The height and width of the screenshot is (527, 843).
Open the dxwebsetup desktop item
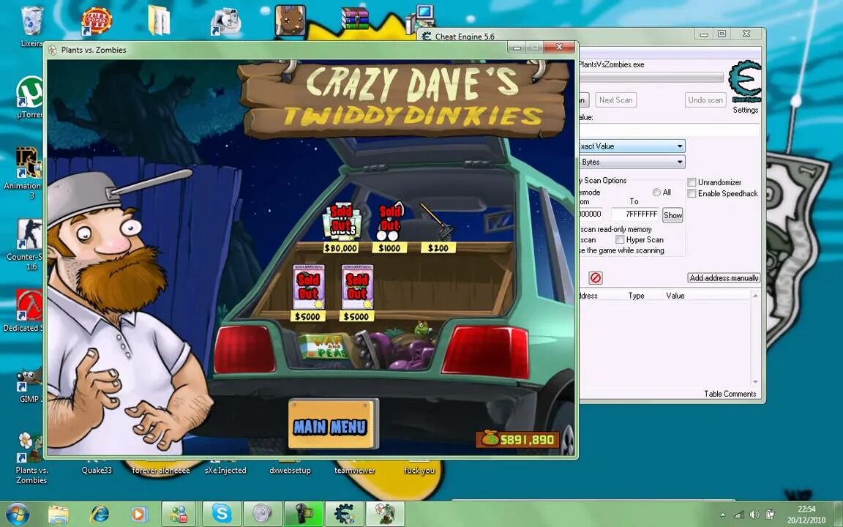coord(291,470)
